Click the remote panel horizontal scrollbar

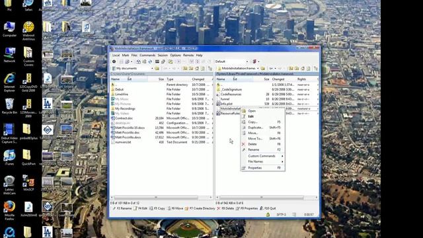[x=266, y=198]
